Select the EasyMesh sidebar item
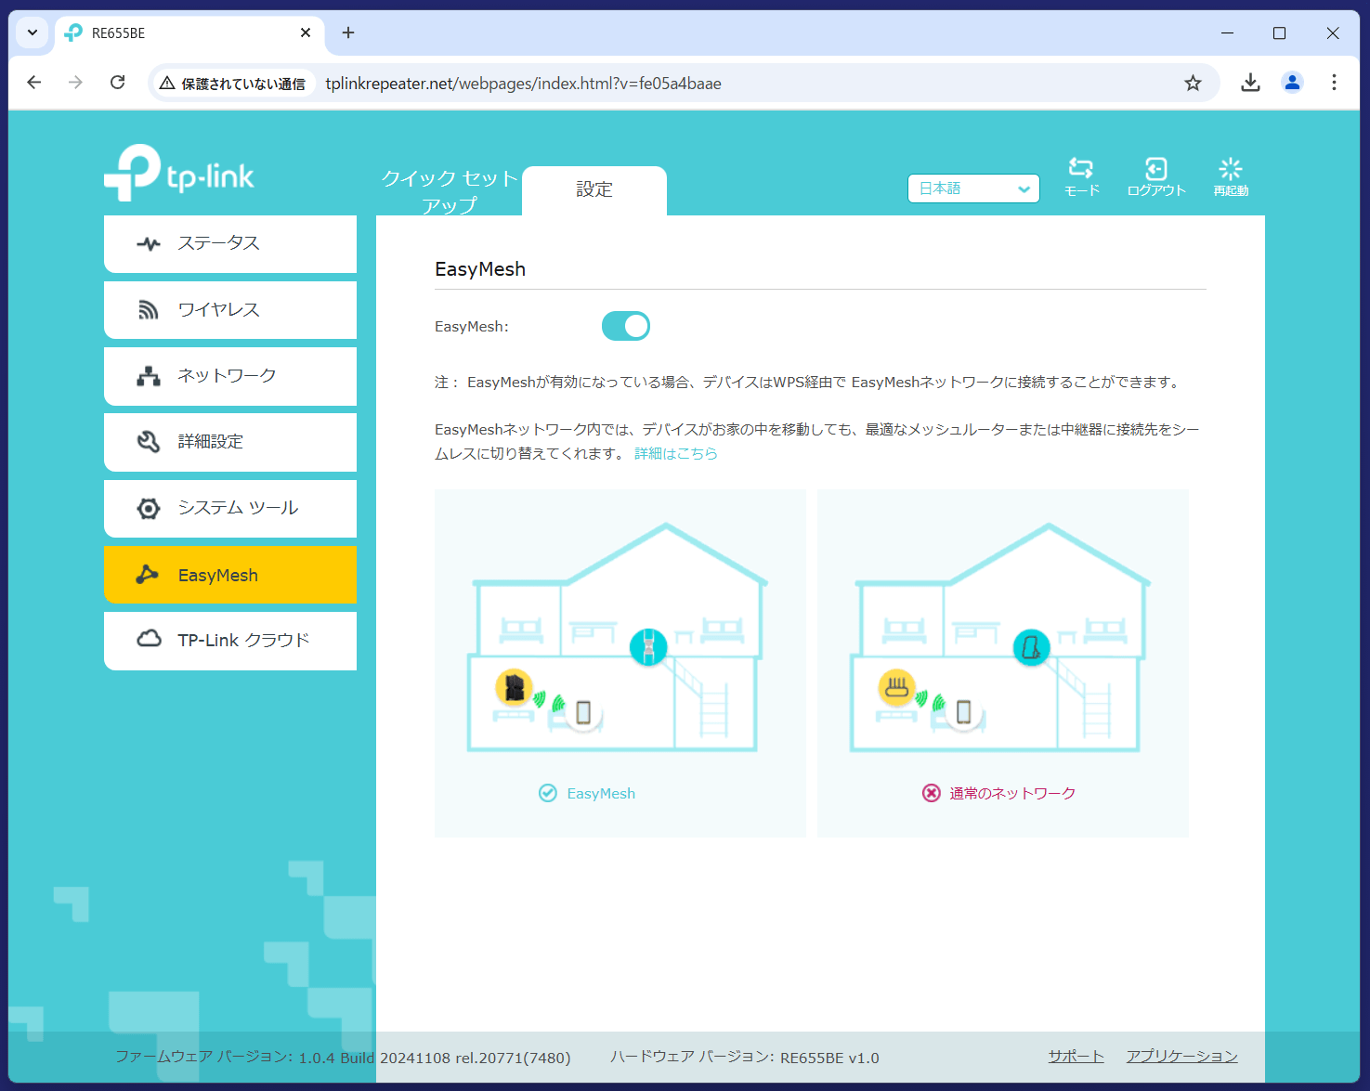 (x=230, y=575)
